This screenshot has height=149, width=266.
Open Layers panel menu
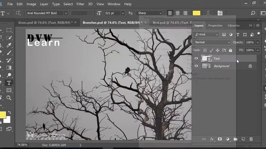click(258, 25)
